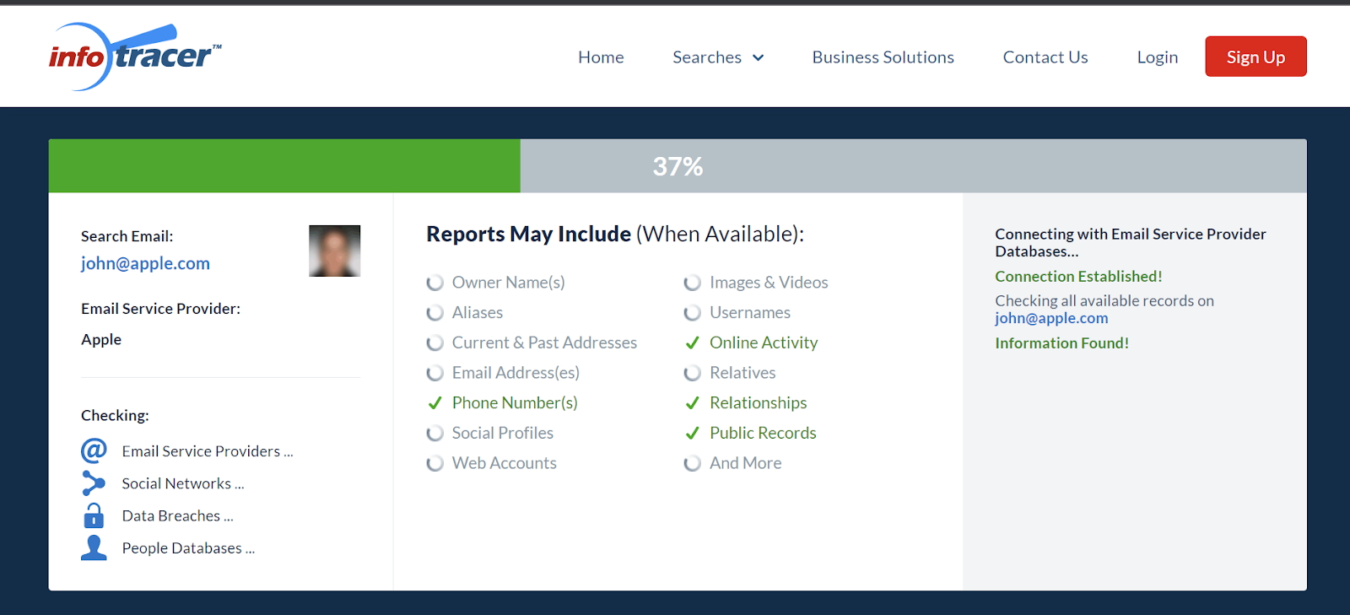Click the spinner beside Images & Videos
The height and width of the screenshot is (615, 1350).
(x=692, y=283)
